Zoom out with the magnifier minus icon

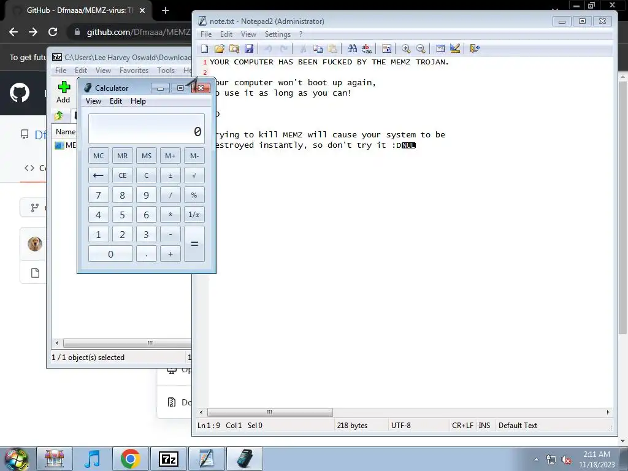point(421,48)
